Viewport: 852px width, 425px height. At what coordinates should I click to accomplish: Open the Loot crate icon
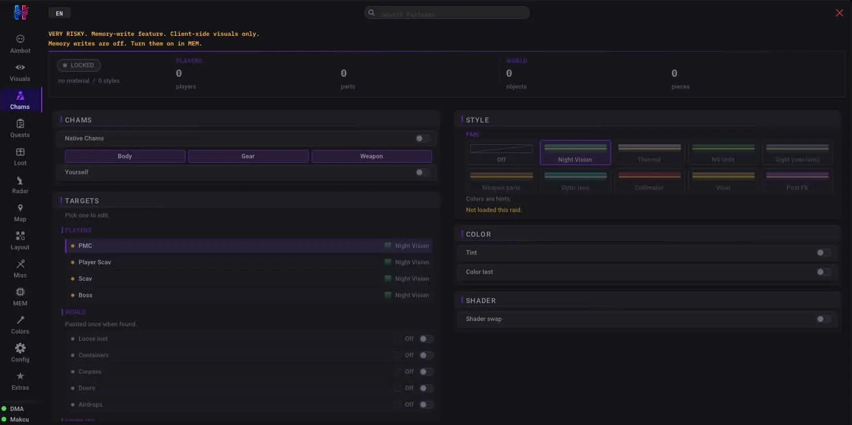pos(20,152)
